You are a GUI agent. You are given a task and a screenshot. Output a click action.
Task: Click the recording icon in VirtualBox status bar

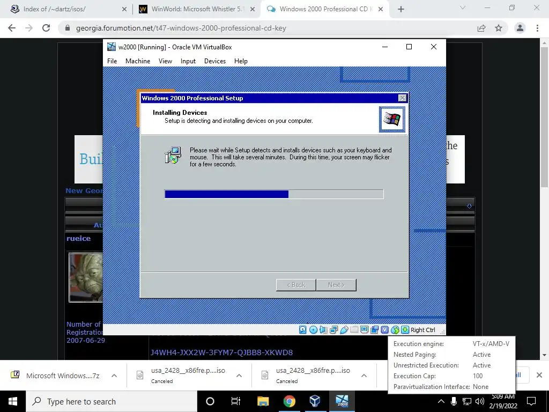point(375,330)
